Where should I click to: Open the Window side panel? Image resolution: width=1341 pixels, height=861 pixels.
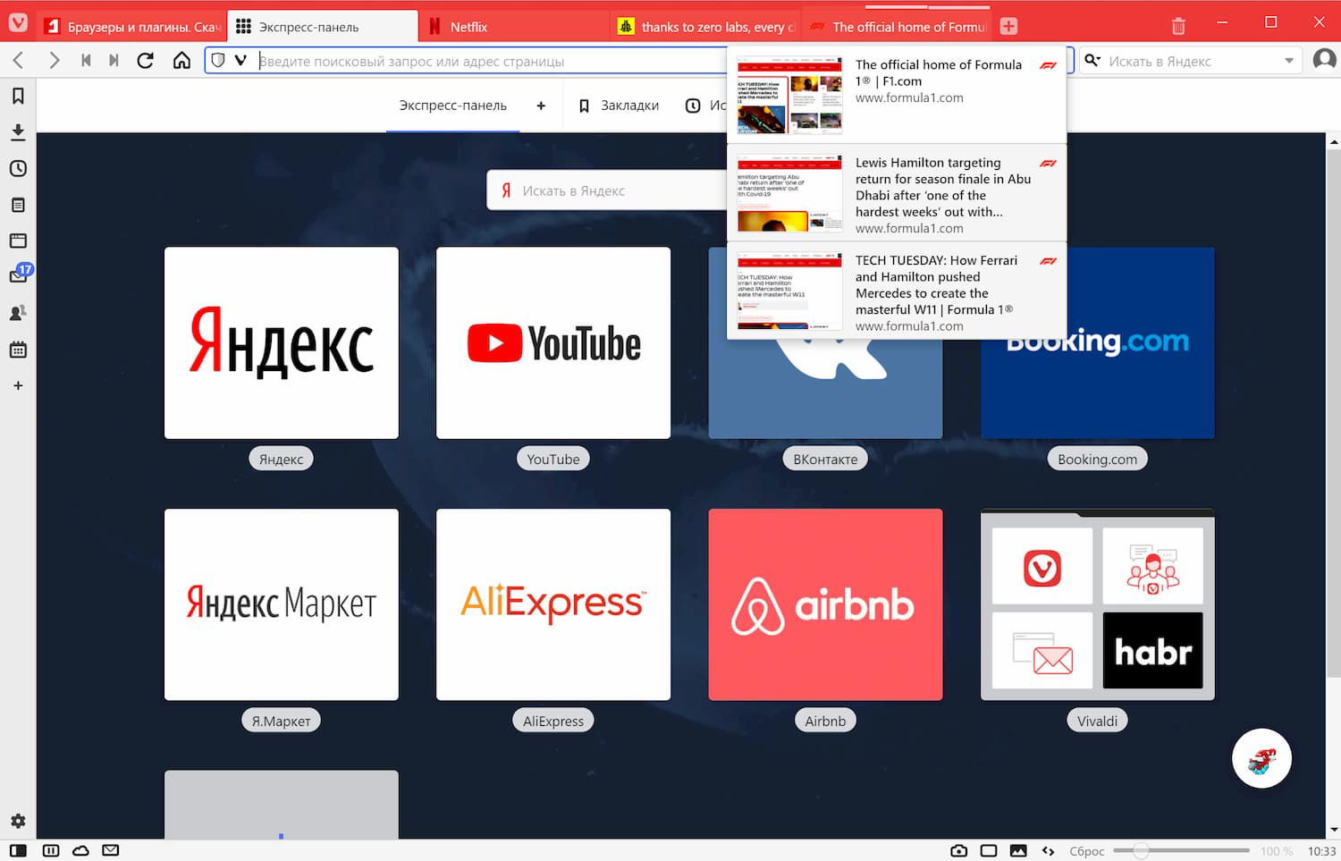pyautogui.click(x=18, y=241)
